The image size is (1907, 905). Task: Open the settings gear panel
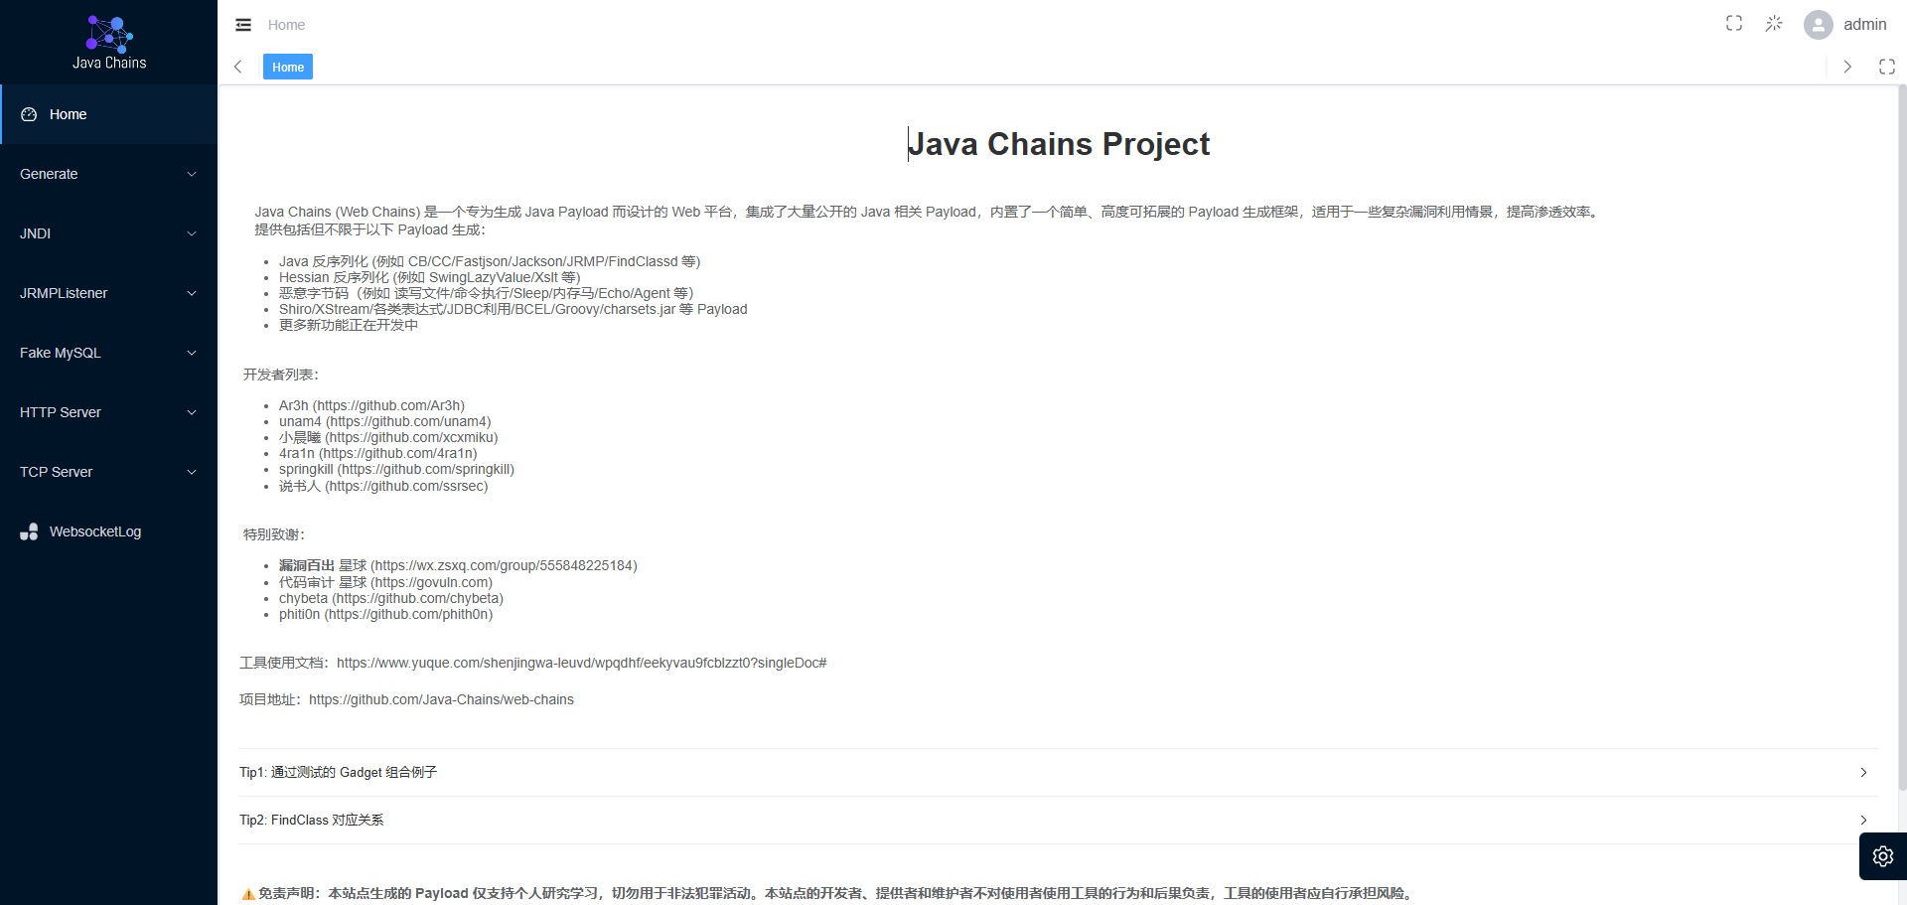[1883, 856]
